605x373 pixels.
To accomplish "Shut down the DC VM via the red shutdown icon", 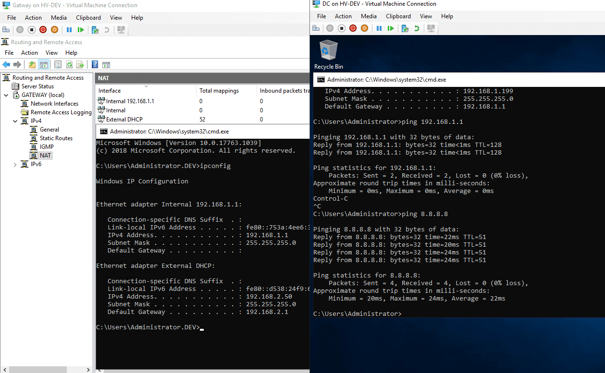I will click(x=353, y=28).
